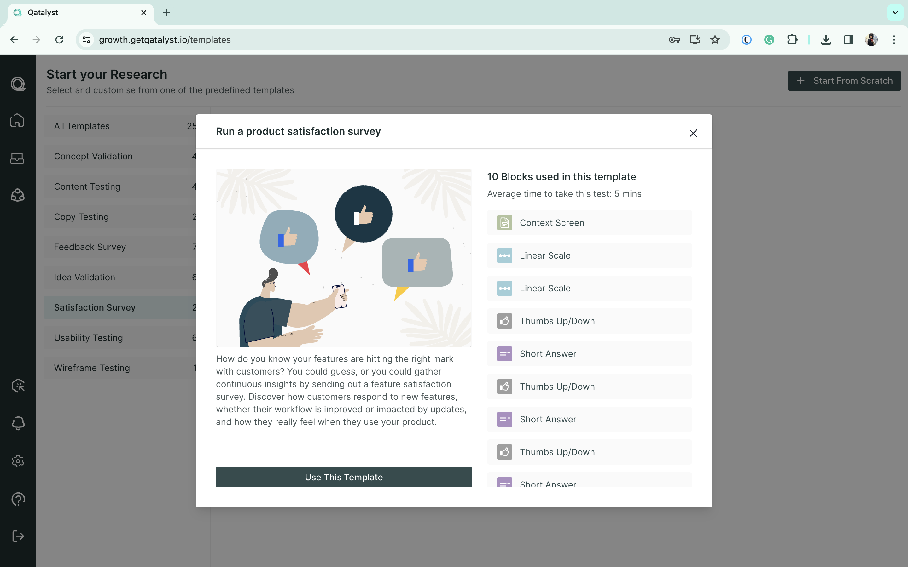
Task: Click the logout icon in sidebar
Action: 18,536
